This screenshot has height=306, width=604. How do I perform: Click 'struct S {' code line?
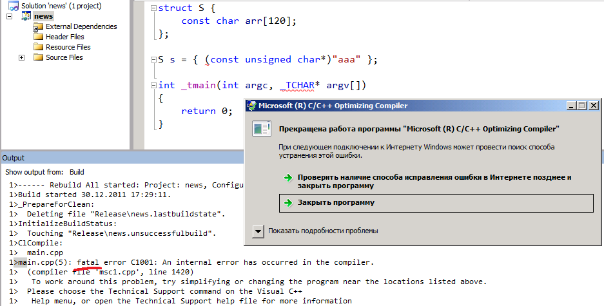point(187,8)
